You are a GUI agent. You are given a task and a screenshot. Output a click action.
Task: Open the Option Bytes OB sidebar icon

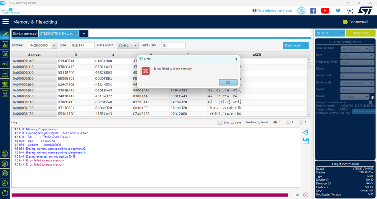click(5, 54)
